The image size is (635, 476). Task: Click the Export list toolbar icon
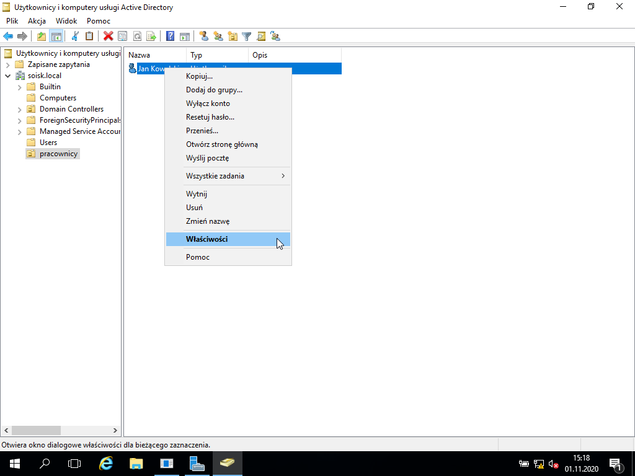coord(151,37)
